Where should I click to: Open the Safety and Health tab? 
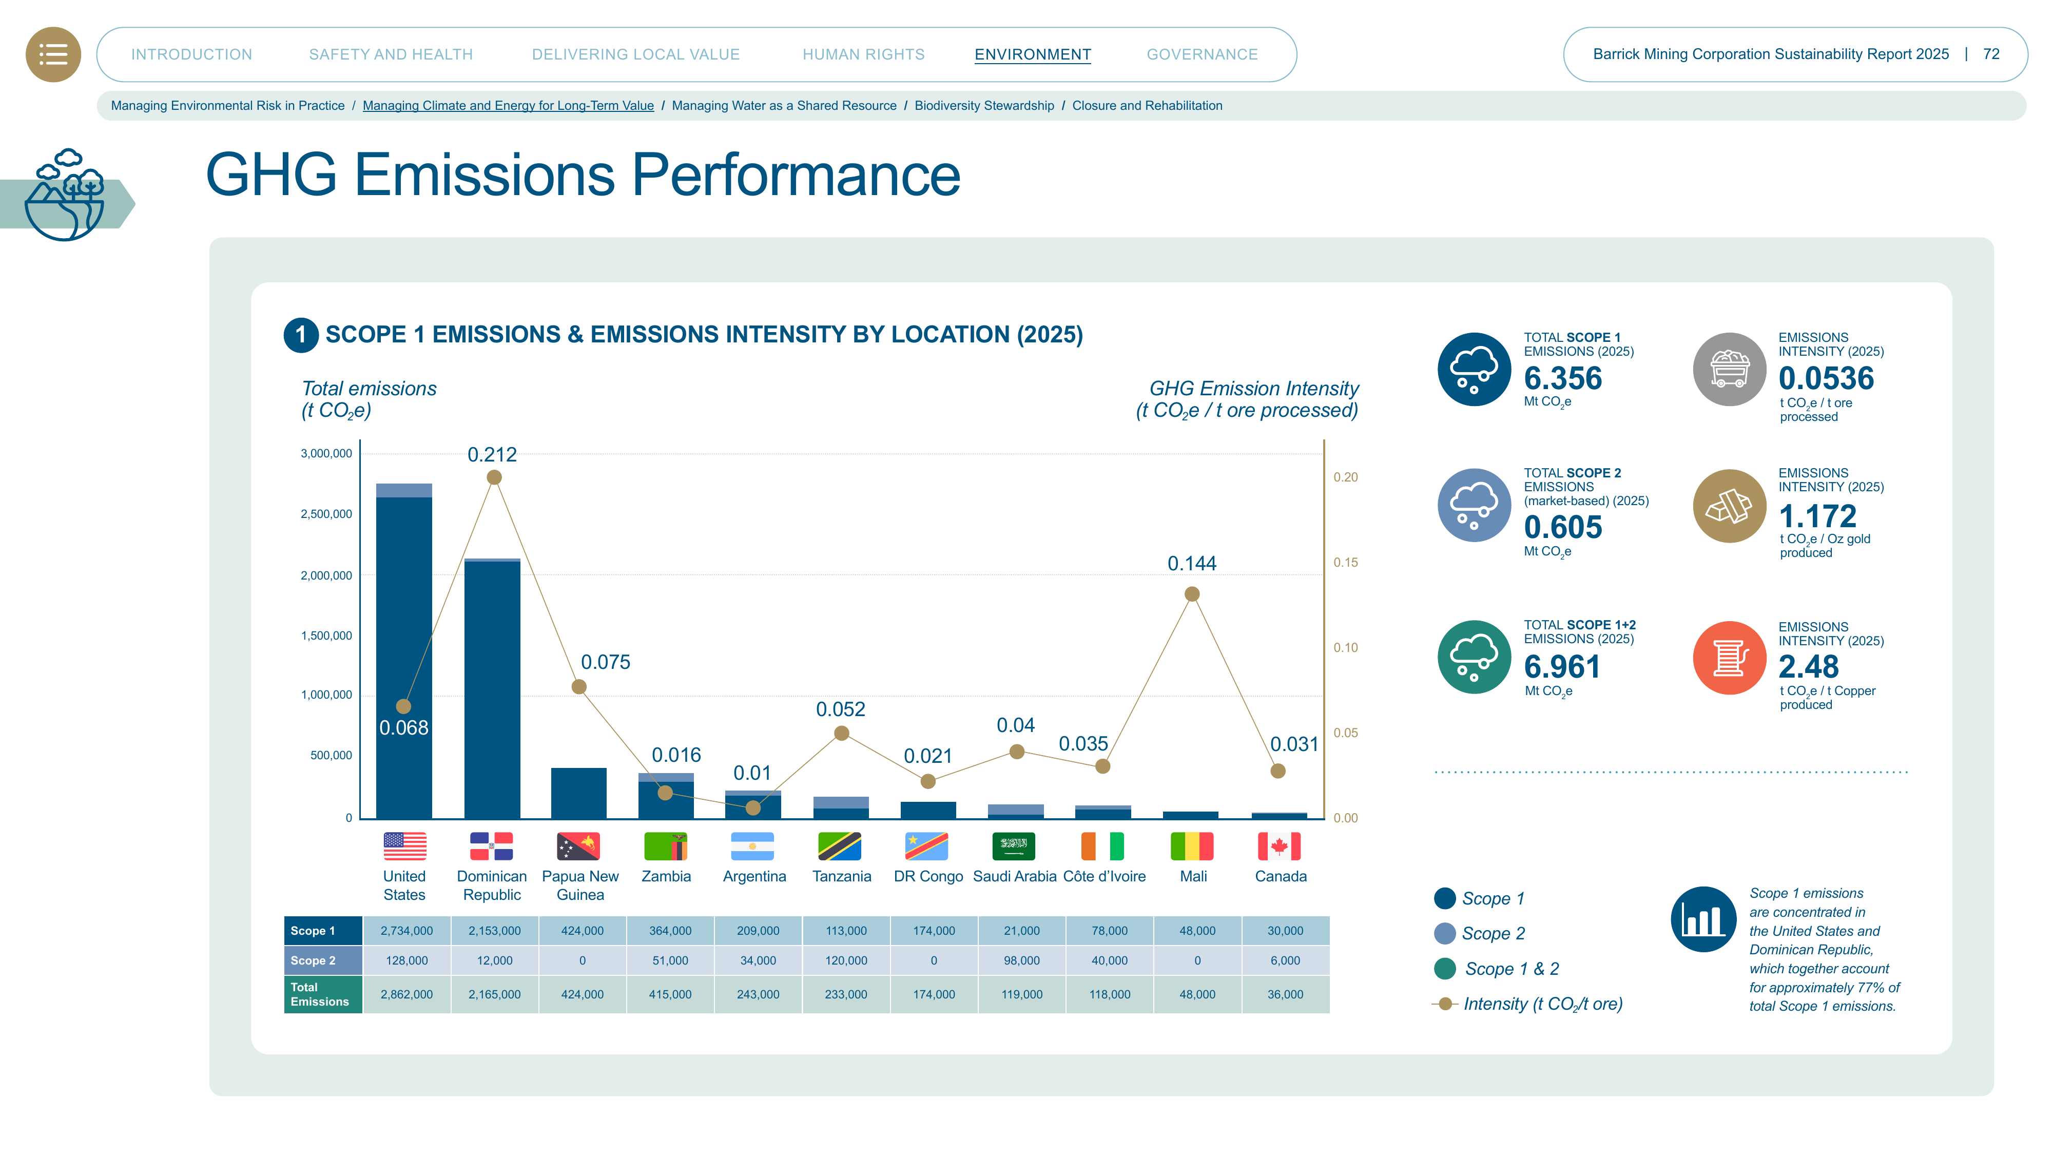pyautogui.click(x=391, y=54)
